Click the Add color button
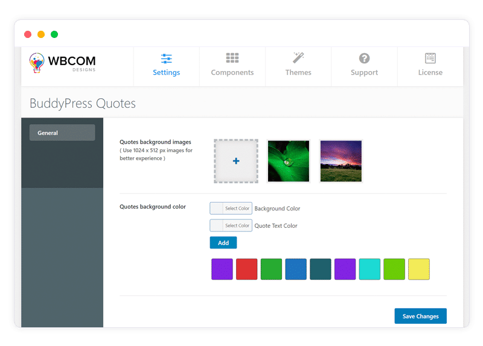Screen dimensions: 483x346 point(223,243)
